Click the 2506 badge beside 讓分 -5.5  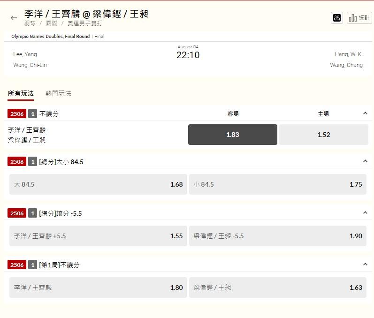(x=17, y=213)
